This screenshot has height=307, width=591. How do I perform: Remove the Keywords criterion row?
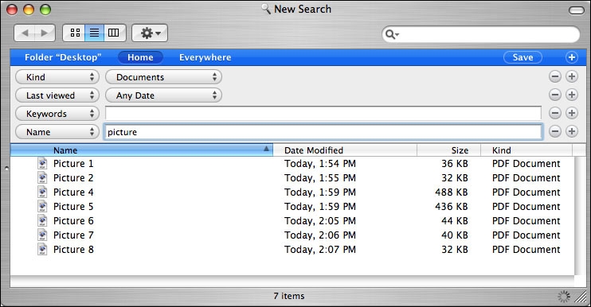pos(555,113)
